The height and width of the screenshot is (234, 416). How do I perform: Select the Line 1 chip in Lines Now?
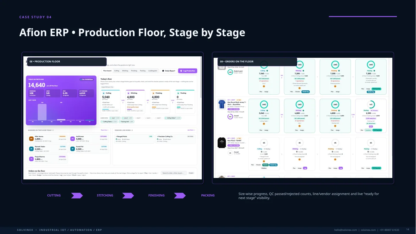(x=115, y=118)
